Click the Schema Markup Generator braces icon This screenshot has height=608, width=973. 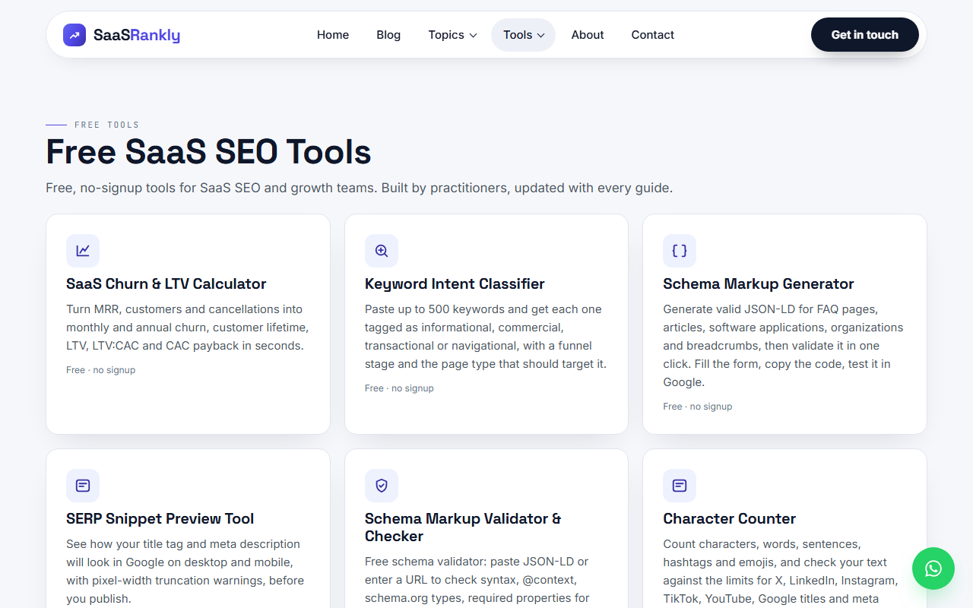click(x=680, y=251)
